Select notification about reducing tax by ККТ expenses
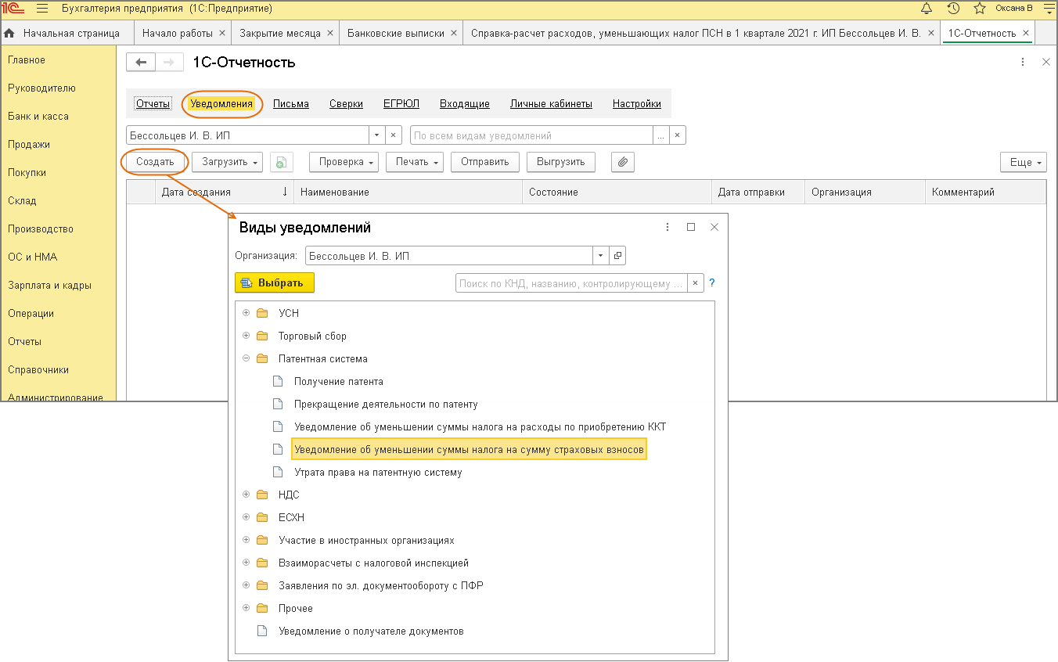 point(480,426)
